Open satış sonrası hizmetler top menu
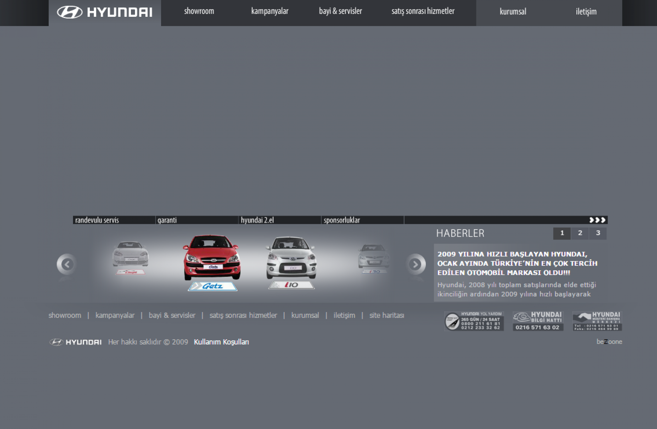 pyautogui.click(x=423, y=11)
